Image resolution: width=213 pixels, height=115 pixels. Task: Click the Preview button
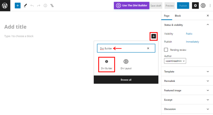(x=169, y=6)
